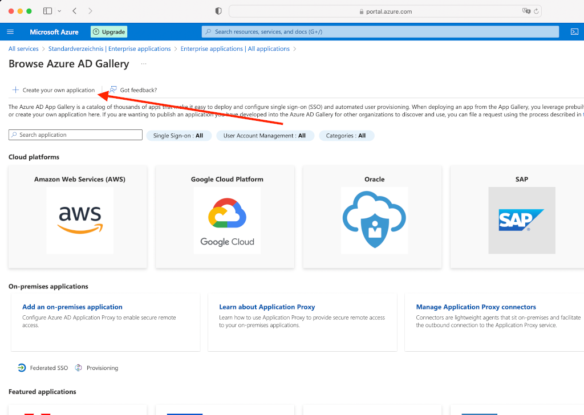Select the Google Cloud logo tile

[227, 221]
